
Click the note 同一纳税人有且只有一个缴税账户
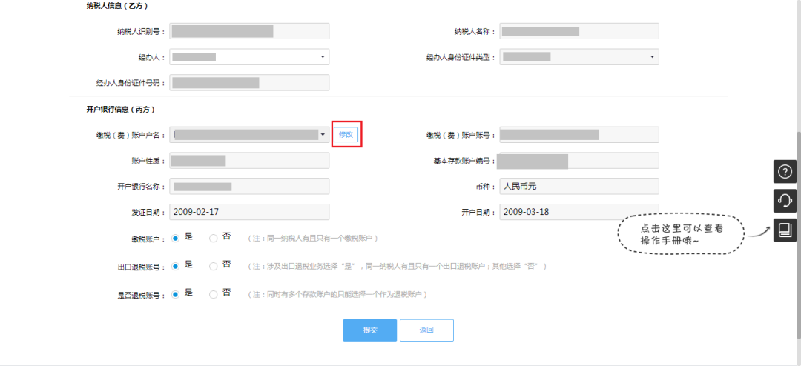[313, 239]
